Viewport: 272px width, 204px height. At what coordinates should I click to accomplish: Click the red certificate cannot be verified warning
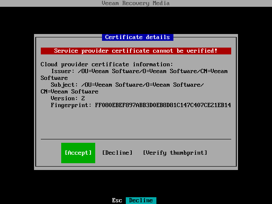tap(136, 51)
